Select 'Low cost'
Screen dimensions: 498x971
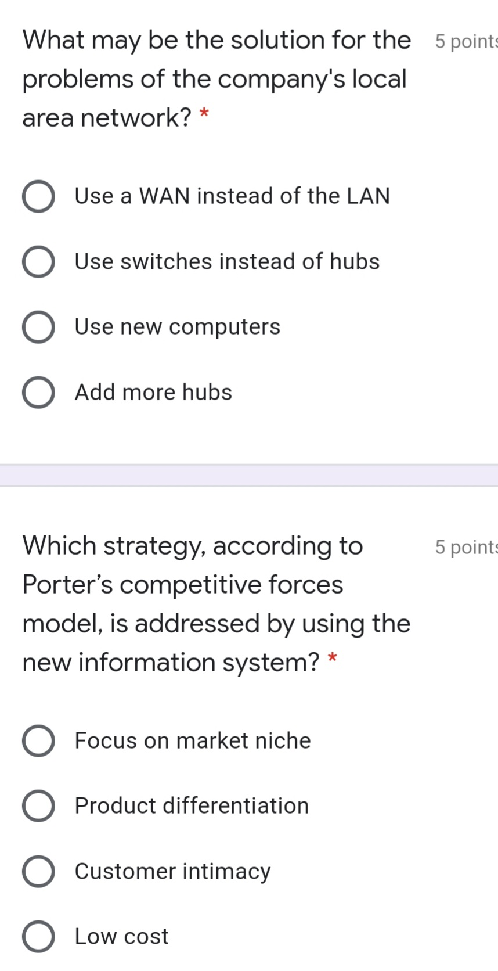pyautogui.click(x=38, y=936)
